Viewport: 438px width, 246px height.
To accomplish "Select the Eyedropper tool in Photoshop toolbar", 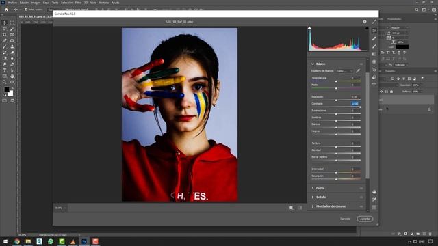I will (5, 41).
